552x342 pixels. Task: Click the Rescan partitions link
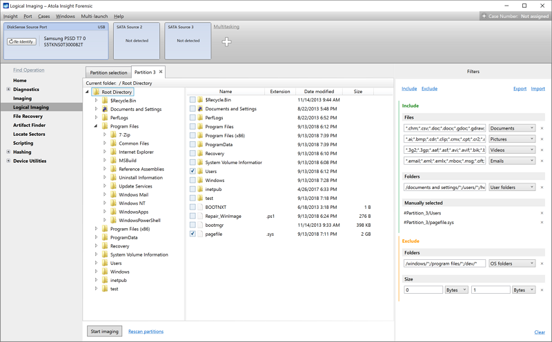click(146, 332)
